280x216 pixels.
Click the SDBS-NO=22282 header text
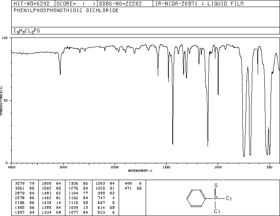(120, 4)
